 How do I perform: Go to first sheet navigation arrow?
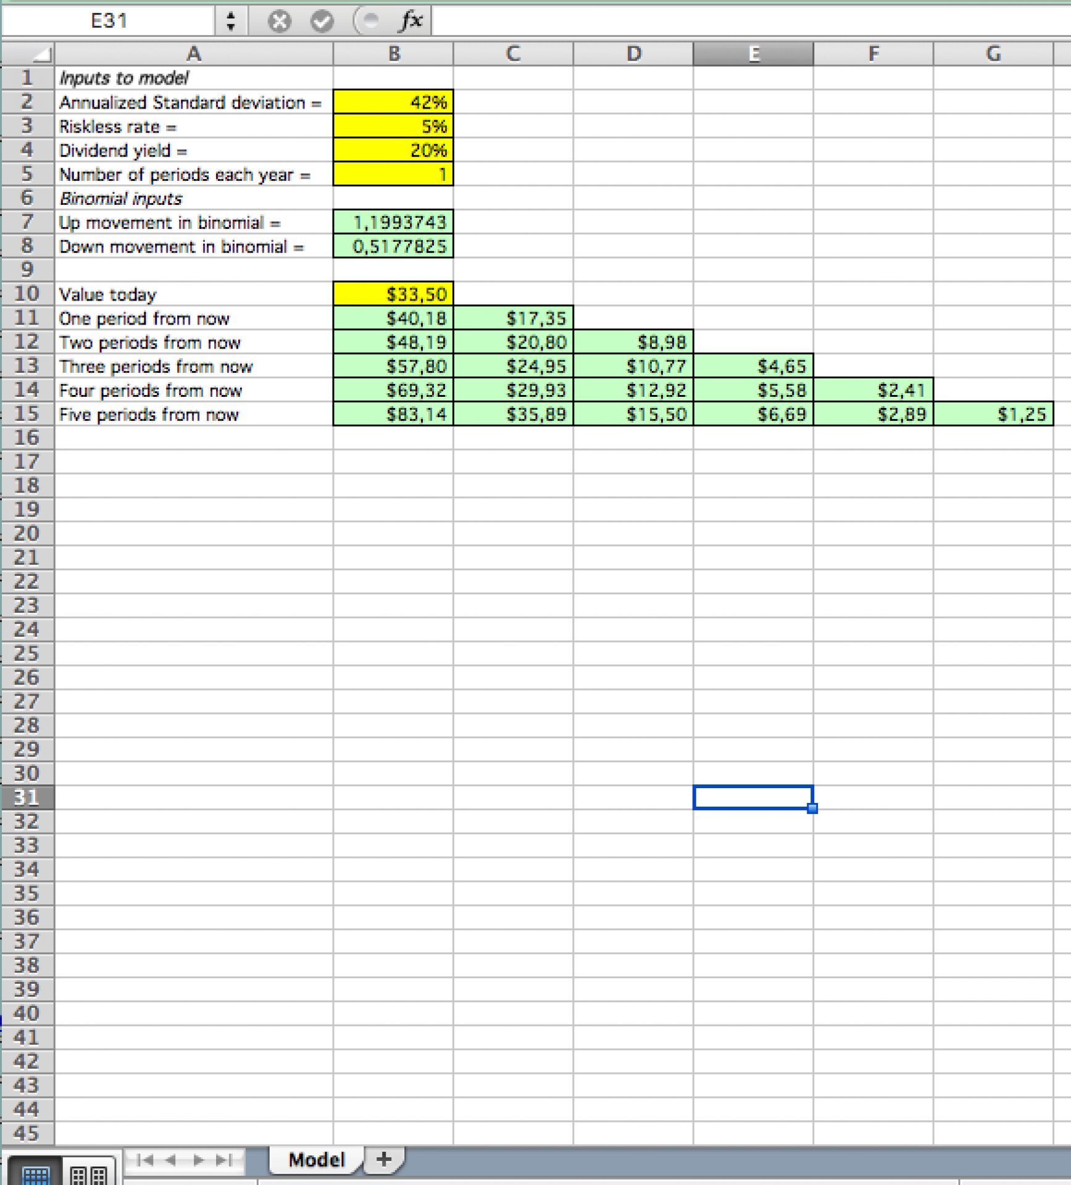[x=144, y=1160]
